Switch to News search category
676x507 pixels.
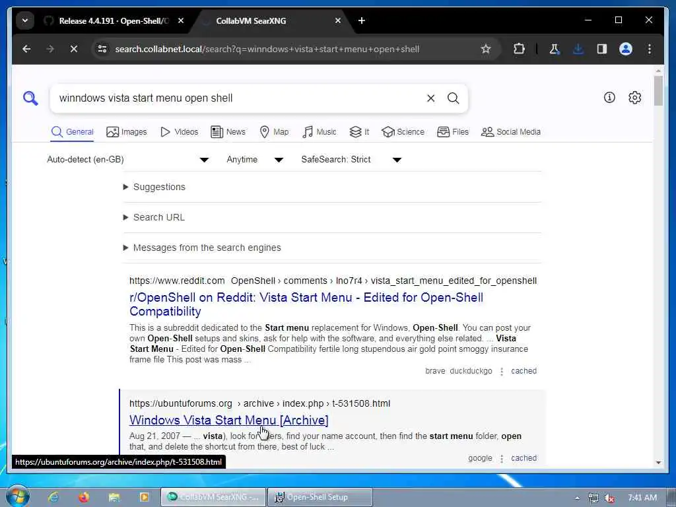228,132
